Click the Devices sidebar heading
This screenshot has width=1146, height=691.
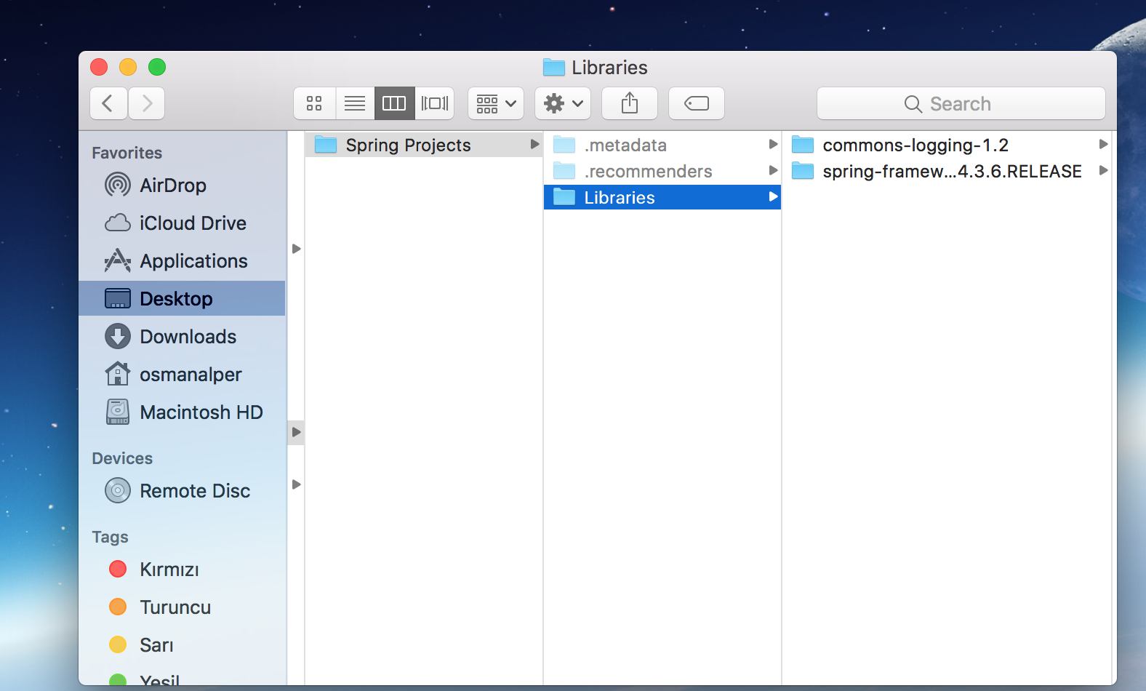[x=122, y=458]
